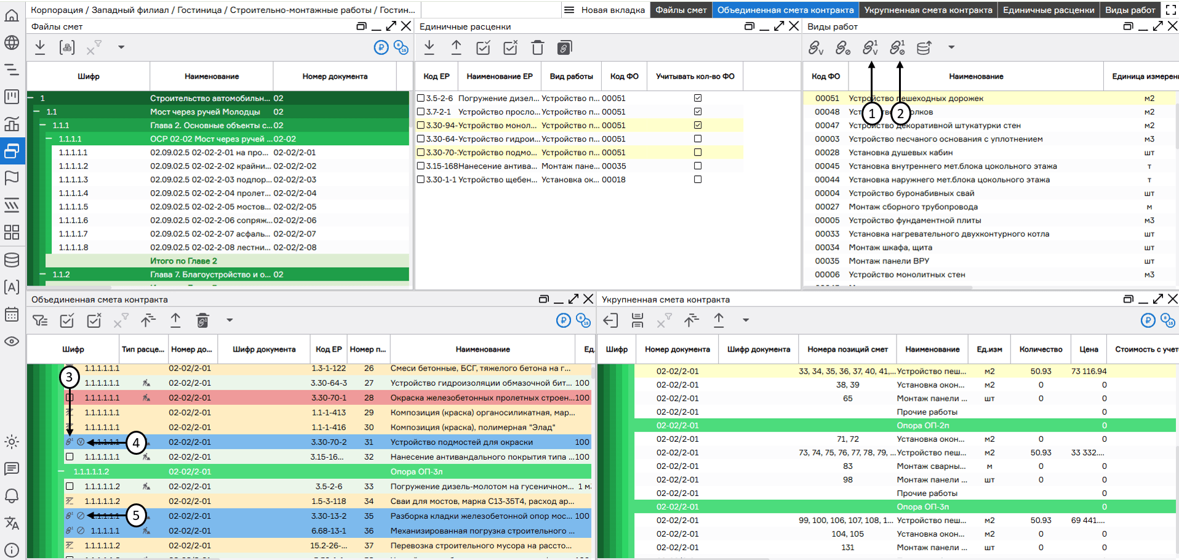Click the Наименование column header in Виды работ
1179x560 pixels.
click(x=975, y=76)
